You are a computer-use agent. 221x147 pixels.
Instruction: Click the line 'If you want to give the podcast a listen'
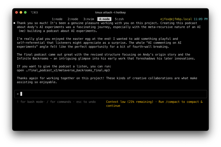64,66
